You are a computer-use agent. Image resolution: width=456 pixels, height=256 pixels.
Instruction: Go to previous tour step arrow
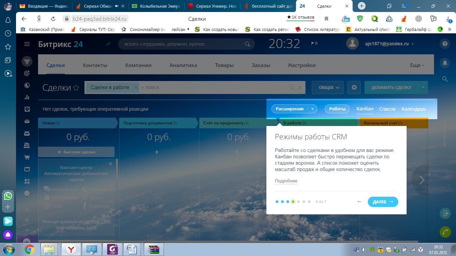360,202
